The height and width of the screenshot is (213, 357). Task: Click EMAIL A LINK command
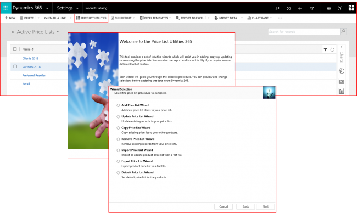tap(55, 18)
